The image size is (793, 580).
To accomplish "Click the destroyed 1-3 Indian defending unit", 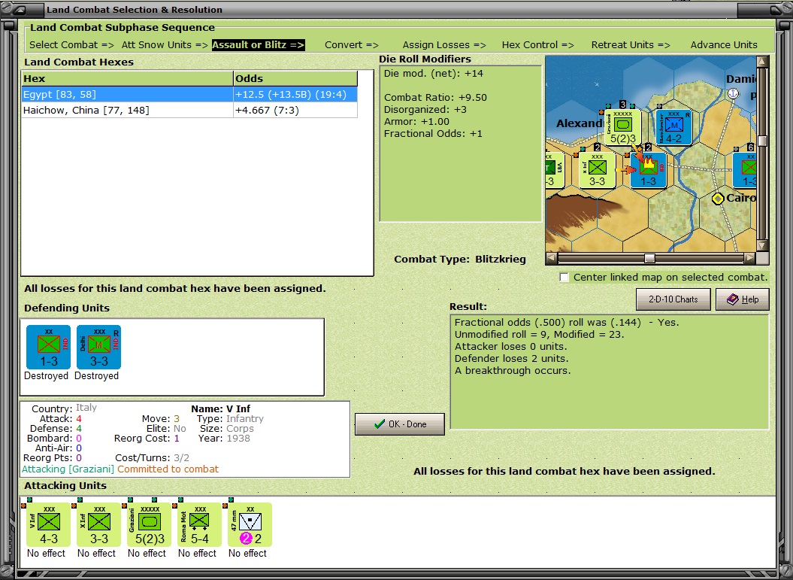I will point(49,348).
